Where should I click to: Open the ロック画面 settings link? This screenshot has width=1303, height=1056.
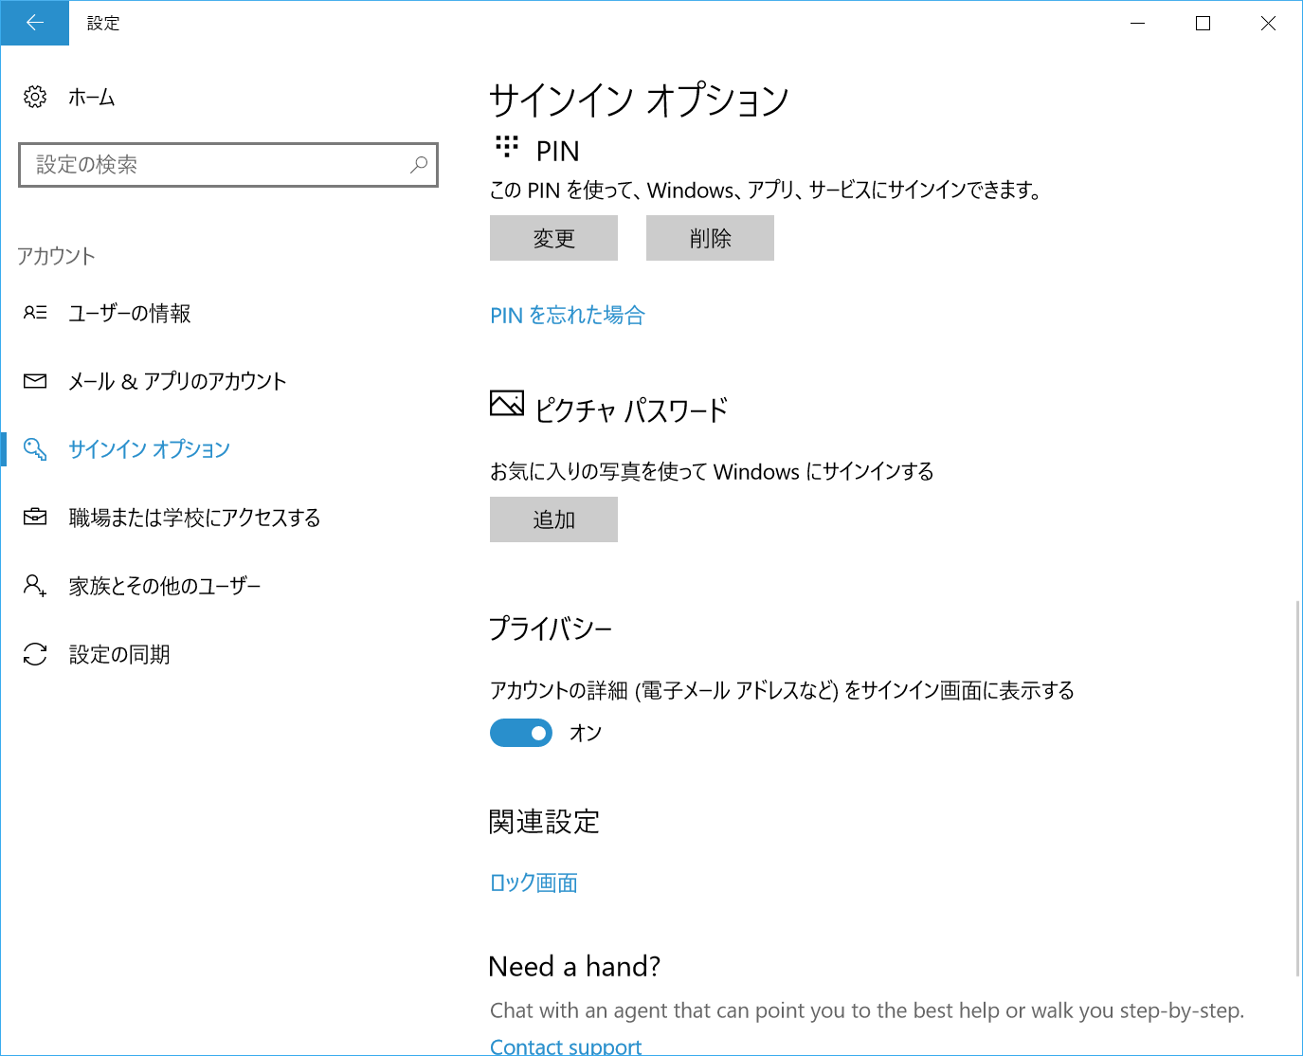(x=534, y=883)
